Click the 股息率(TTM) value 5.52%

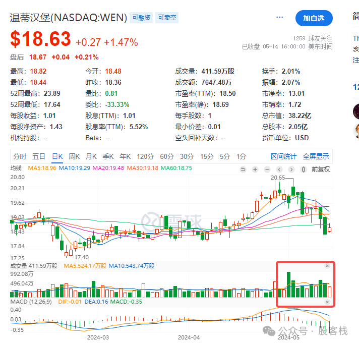coord(139,127)
